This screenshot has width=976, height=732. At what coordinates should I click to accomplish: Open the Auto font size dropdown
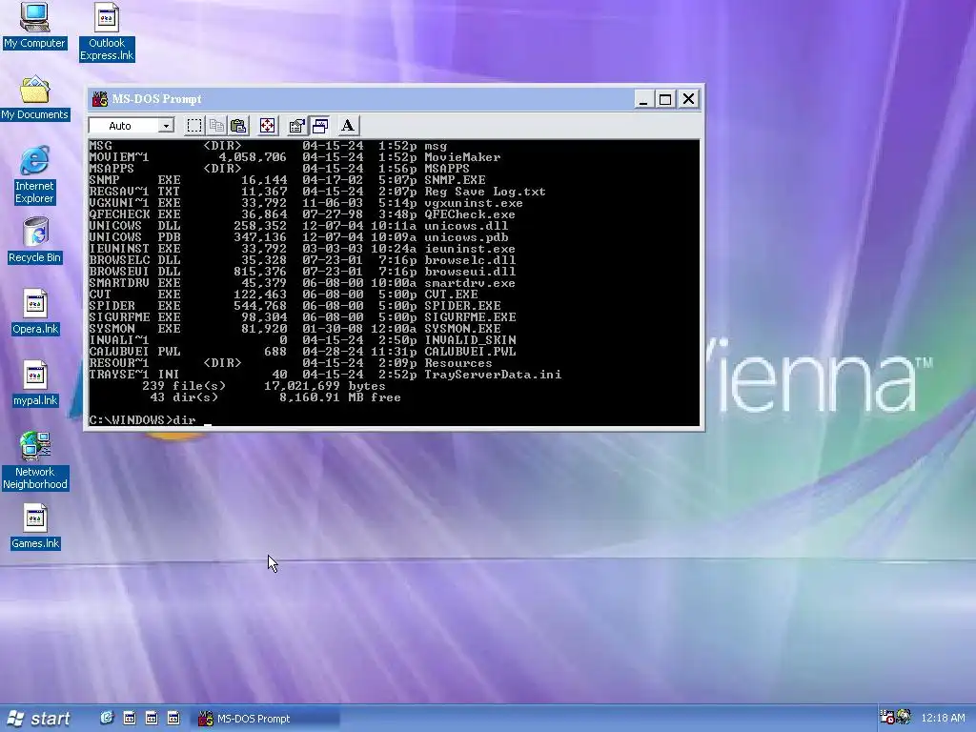click(x=166, y=126)
